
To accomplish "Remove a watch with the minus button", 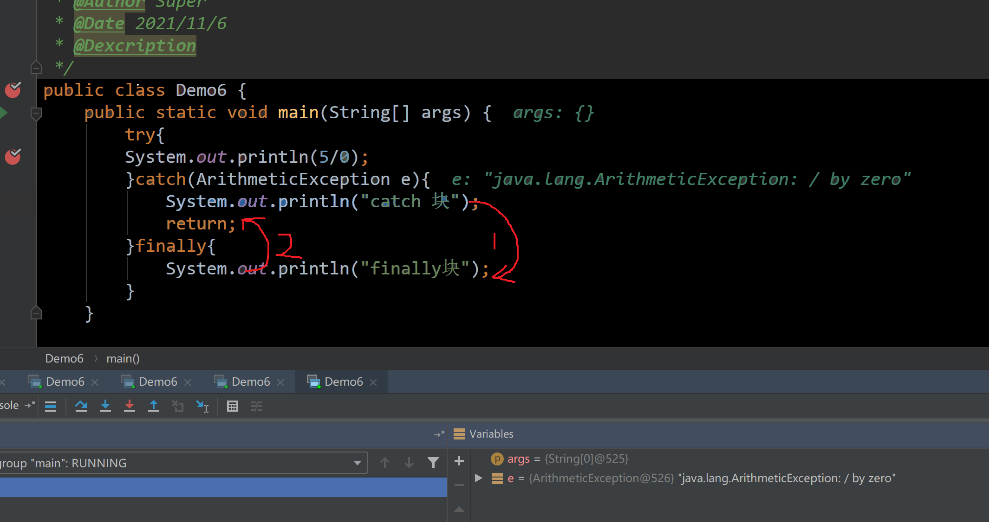I will pos(459,485).
